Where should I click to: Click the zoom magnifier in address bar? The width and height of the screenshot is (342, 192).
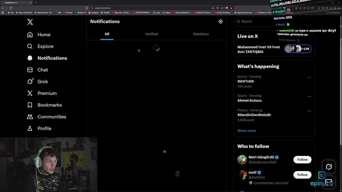pos(217,8)
